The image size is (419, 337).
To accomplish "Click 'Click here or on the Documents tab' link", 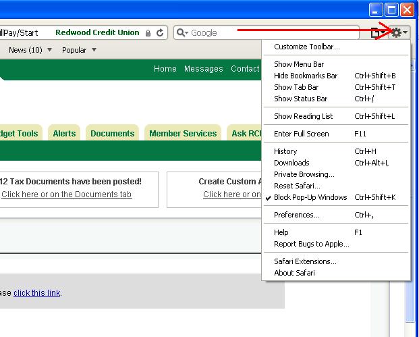I will tap(67, 195).
